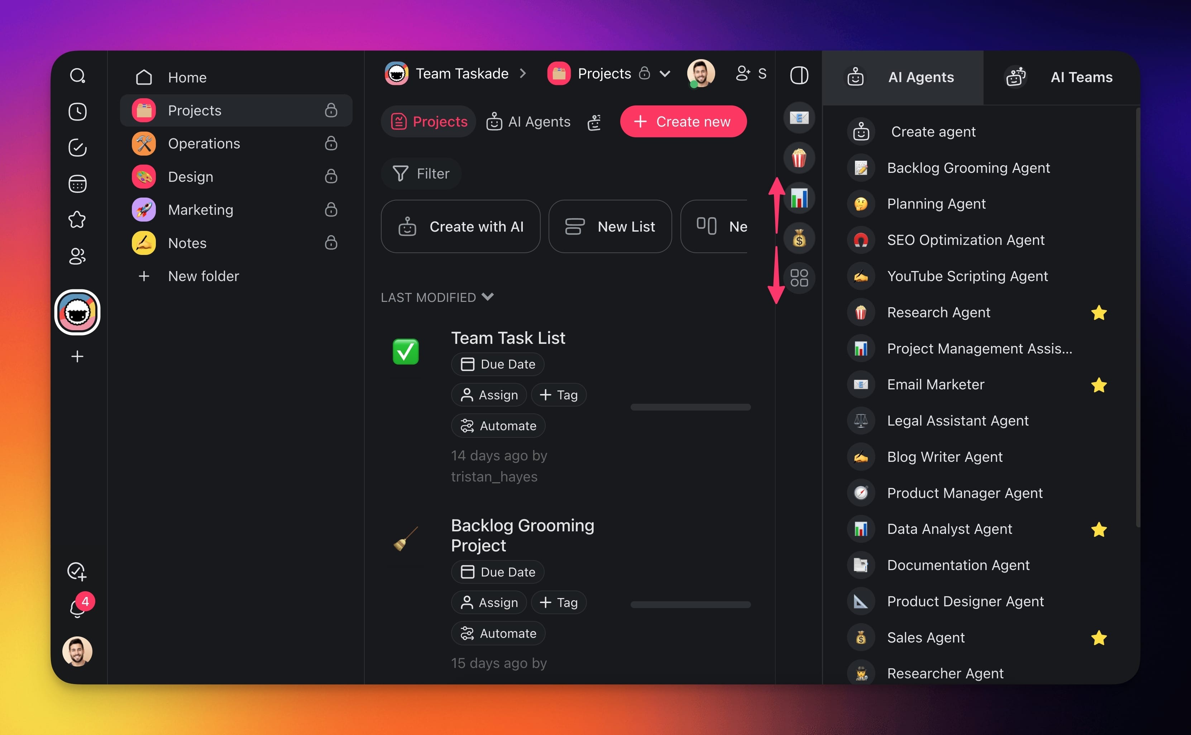The width and height of the screenshot is (1191, 735).
Task: Toggle star on Research Agent
Action: (1099, 313)
